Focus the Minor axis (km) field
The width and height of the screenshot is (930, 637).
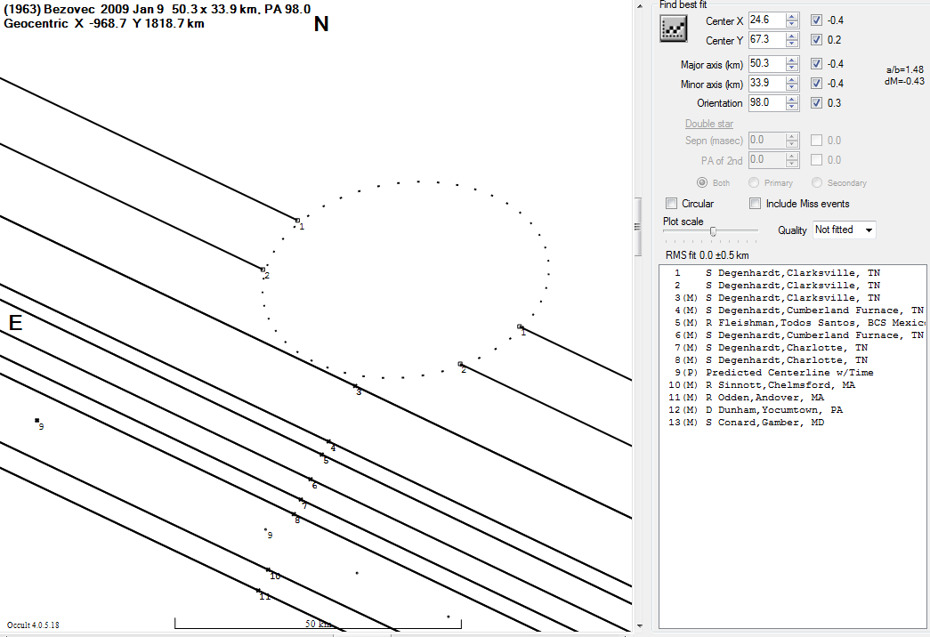765,84
